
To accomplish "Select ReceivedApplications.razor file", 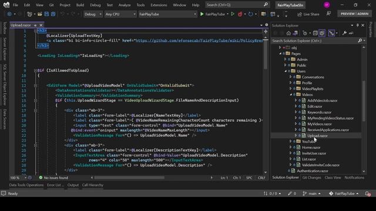I will (328, 130).
